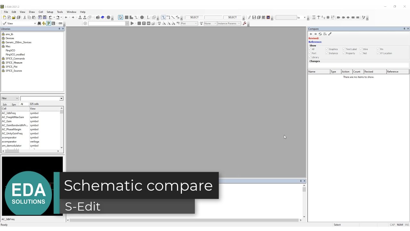The image size is (410, 231).
Task: Sort by the Cell column header
Action: [x=15, y=109]
